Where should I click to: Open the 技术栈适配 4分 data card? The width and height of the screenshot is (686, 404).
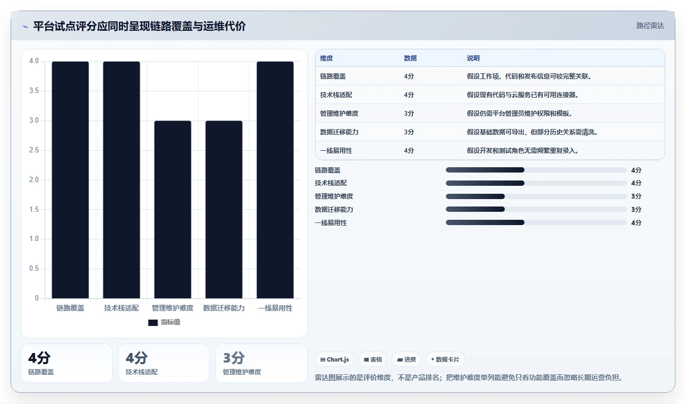[x=164, y=363]
